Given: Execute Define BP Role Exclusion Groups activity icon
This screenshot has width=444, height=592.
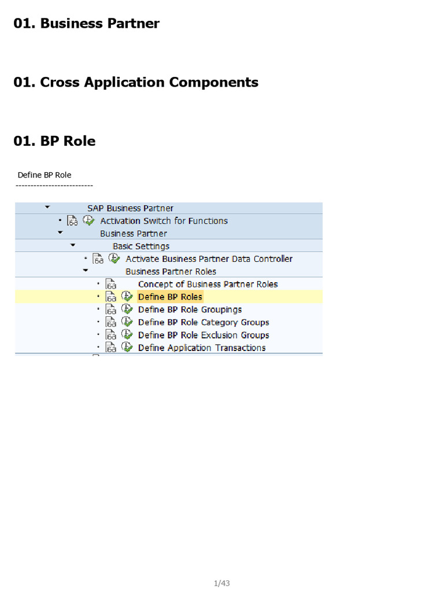Looking at the screenshot, I should [x=127, y=335].
